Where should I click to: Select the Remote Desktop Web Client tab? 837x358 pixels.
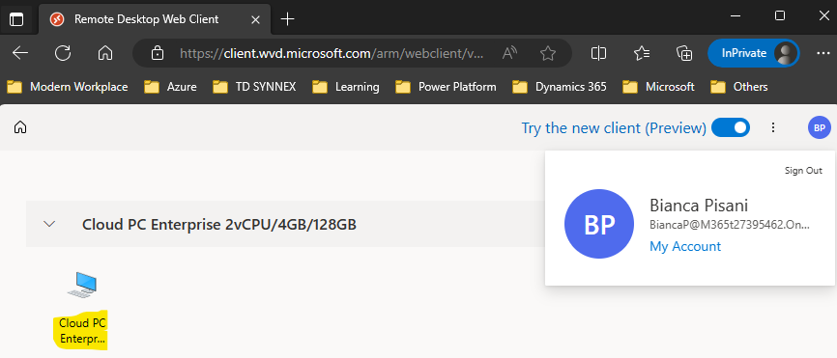pos(155,19)
